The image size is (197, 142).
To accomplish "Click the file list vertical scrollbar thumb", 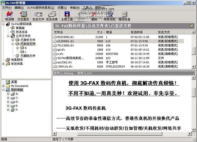I will (x=194, y=51).
